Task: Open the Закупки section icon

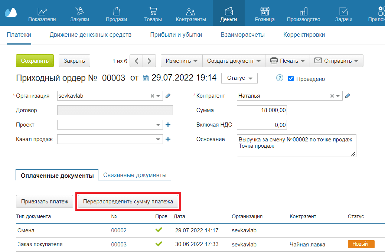Action: 79,11
